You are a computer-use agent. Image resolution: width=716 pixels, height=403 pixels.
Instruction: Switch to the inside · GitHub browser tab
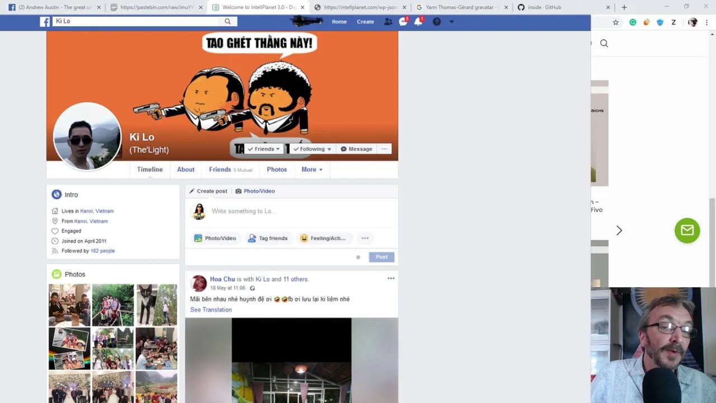click(x=564, y=7)
